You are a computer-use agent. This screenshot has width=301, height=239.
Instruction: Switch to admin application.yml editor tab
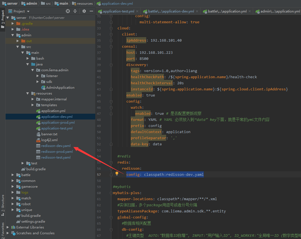pyautogui.click(x=278, y=11)
